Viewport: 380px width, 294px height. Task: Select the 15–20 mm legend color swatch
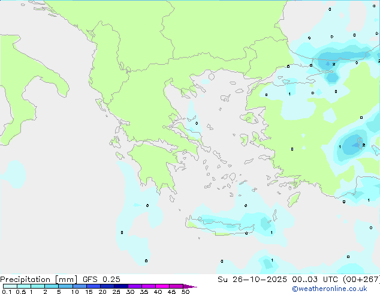(94, 286)
